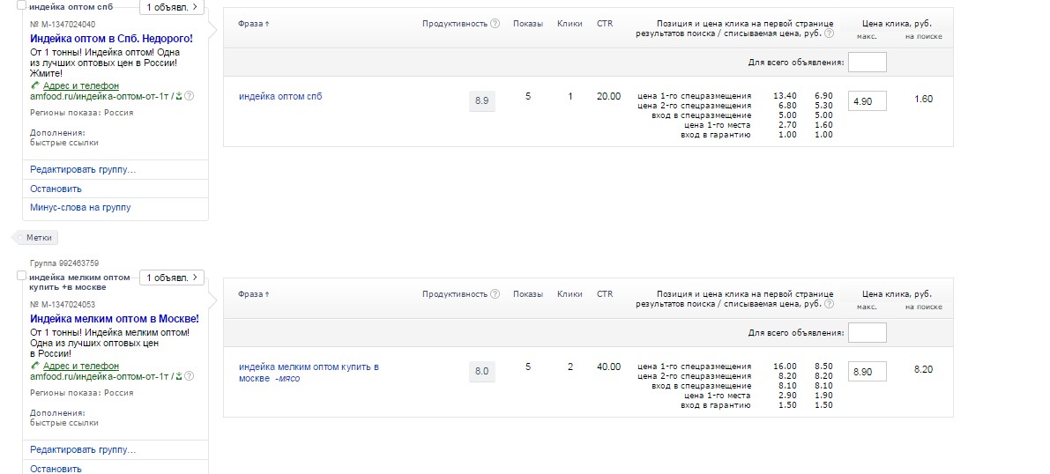Expand the «1 объявл.» button of the Moscow group
1050x474 pixels.
(170, 278)
